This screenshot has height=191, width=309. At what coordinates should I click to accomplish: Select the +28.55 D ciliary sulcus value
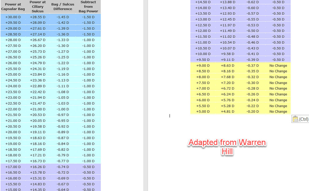tap(37, 17)
